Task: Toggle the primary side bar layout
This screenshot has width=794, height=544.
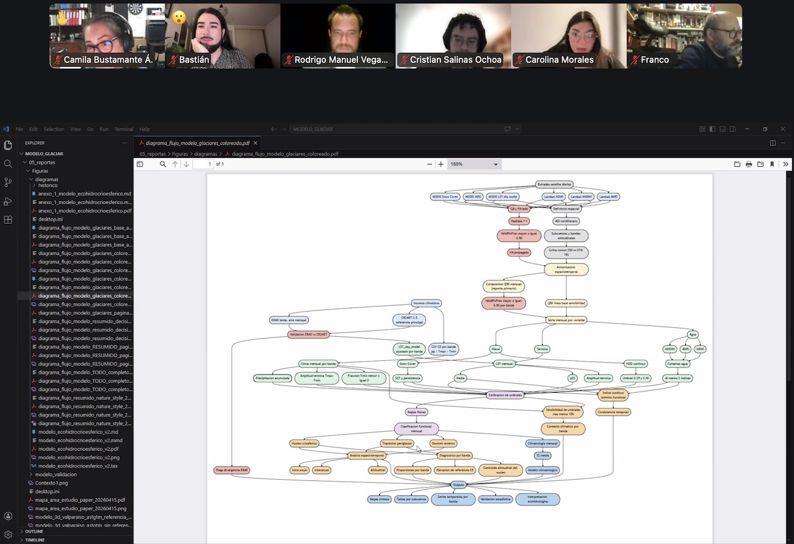Action: point(712,129)
